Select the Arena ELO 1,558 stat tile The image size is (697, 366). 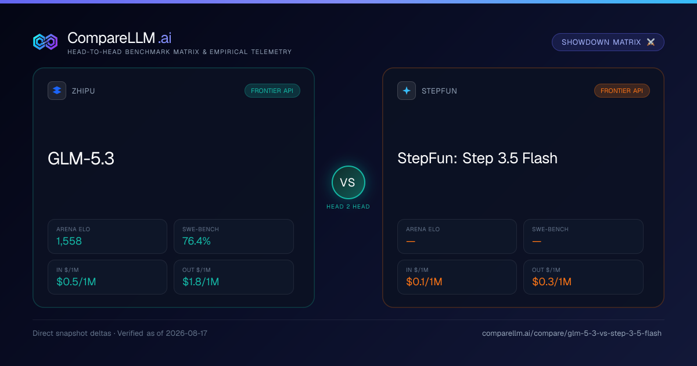[107, 236]
